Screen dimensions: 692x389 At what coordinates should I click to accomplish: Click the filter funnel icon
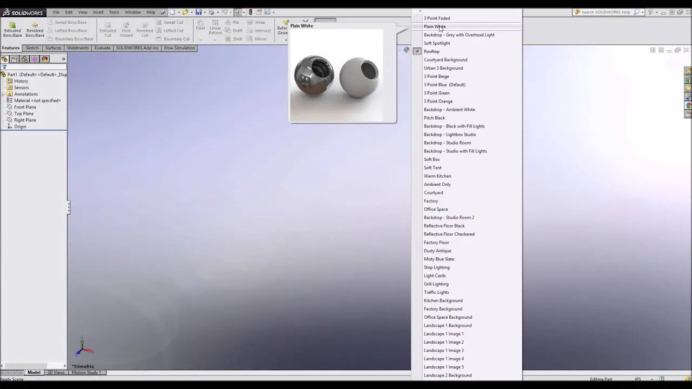pyautogui.click(x=4, y=68)
